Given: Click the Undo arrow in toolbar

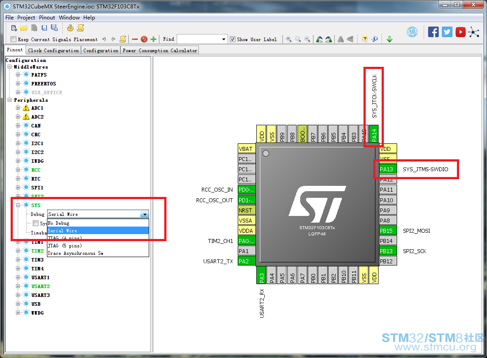Looking at the screenshot, I should point(104,39).
